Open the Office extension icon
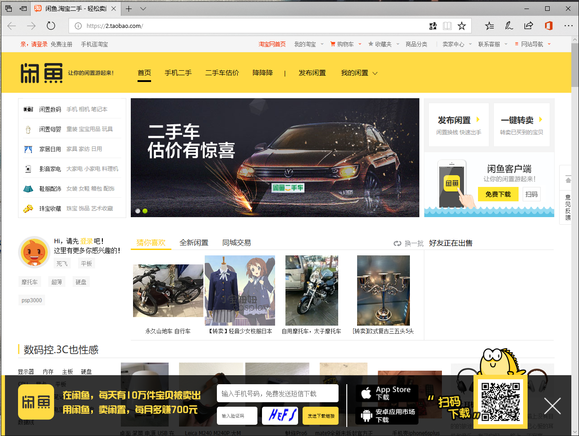 coord(548,26)
